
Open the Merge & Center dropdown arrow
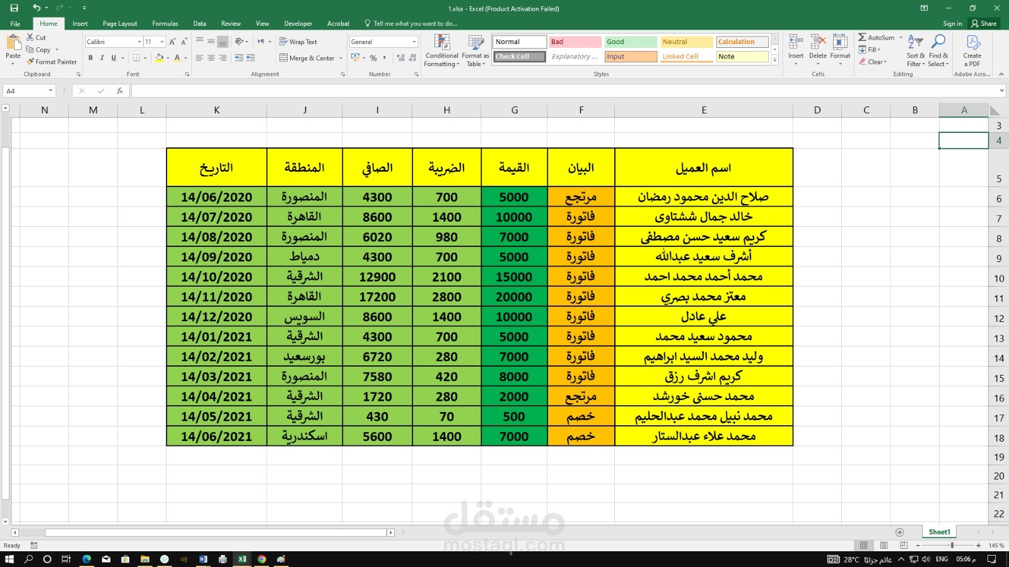tap(341, 58)
